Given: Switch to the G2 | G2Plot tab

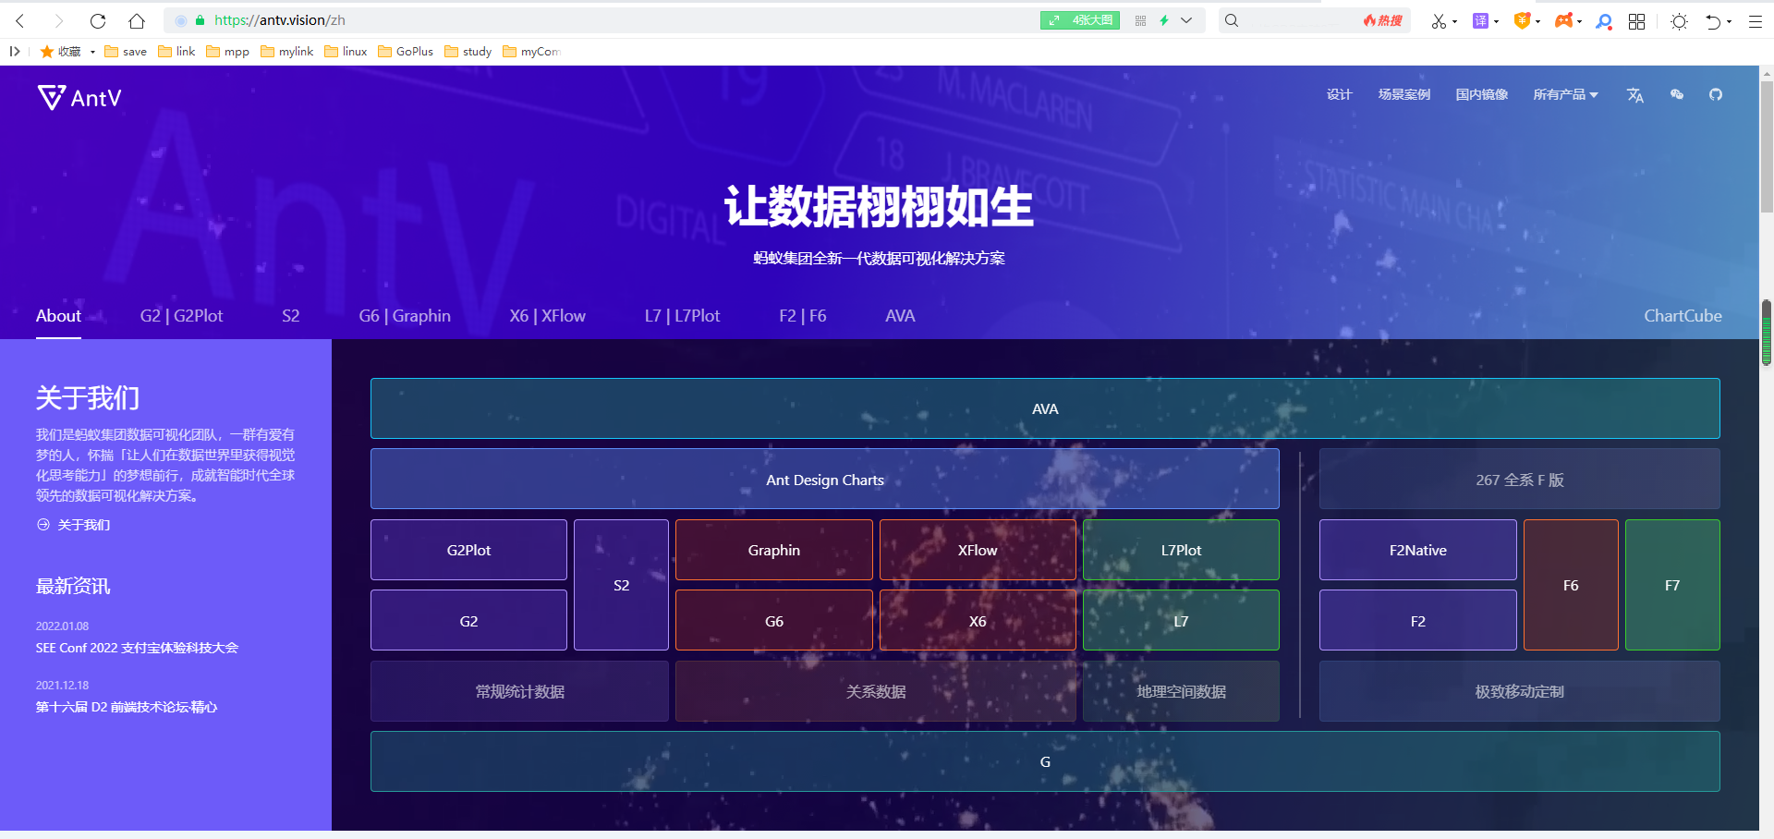Looking at the screenshot, I should 181,316.
